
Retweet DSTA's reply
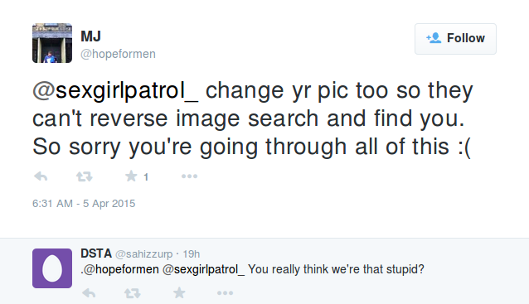tap(133, 293)
